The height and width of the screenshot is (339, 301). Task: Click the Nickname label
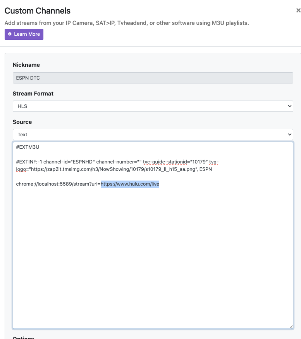[26, 65]
